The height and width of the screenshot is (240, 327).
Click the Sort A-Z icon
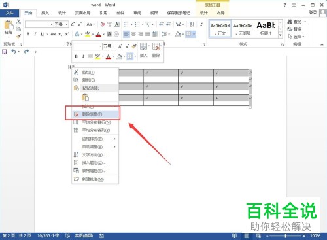click(192, 24)
